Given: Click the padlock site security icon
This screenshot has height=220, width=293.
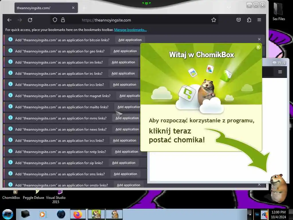Looking at the screenshot, I should point(63,20).
